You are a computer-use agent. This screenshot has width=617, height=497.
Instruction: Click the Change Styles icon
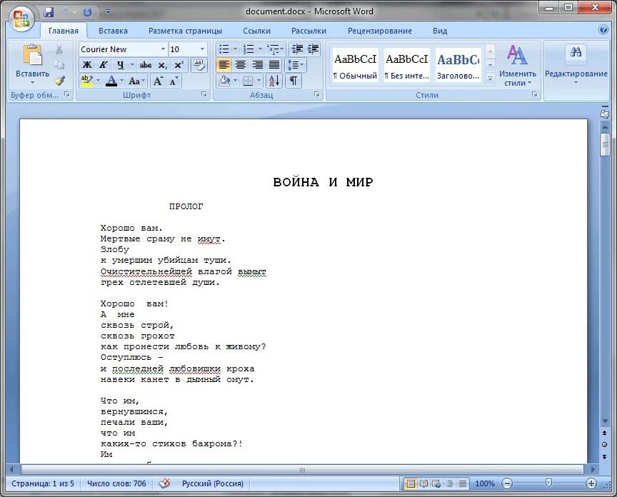click(517, 55)
